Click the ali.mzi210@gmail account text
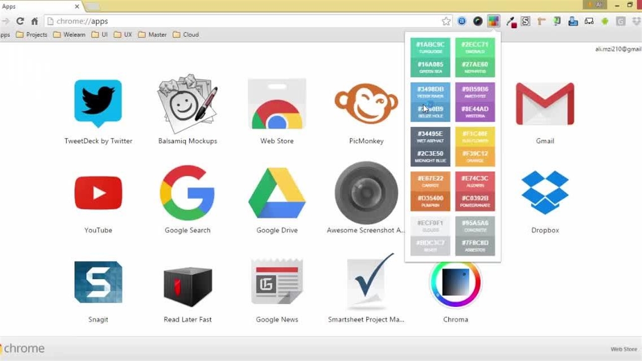The image size is (642, 361). pyautogui.click(x=618, y=49)
